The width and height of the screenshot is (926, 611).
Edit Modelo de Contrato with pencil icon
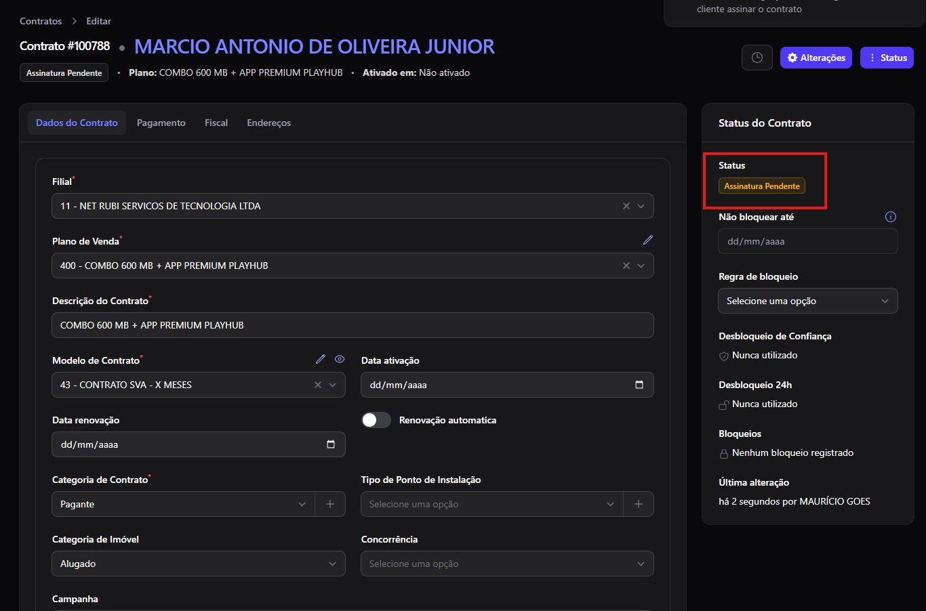[321, 359]
